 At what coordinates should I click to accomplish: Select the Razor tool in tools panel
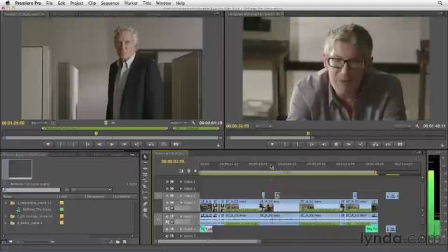(x=145, y=186)
